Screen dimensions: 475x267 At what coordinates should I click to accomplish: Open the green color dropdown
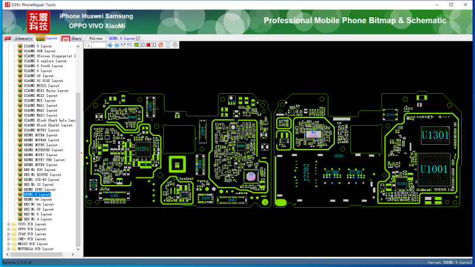click(141, 45)
